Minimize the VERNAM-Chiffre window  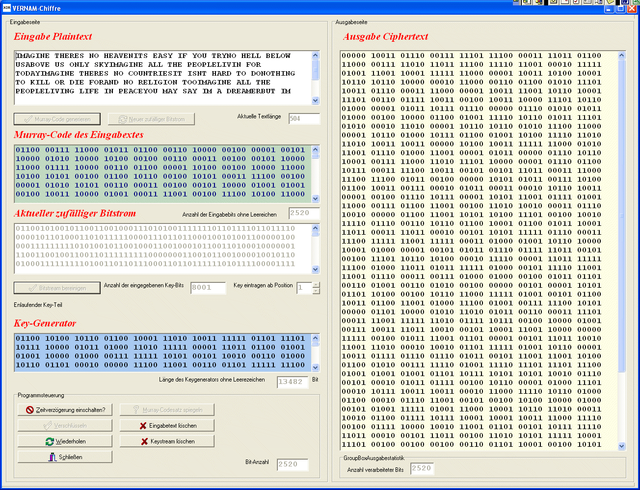coord(609,8)
